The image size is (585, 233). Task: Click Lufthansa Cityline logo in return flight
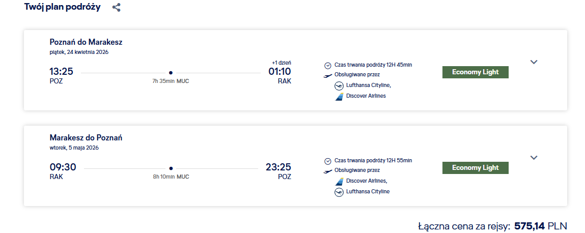339,192
